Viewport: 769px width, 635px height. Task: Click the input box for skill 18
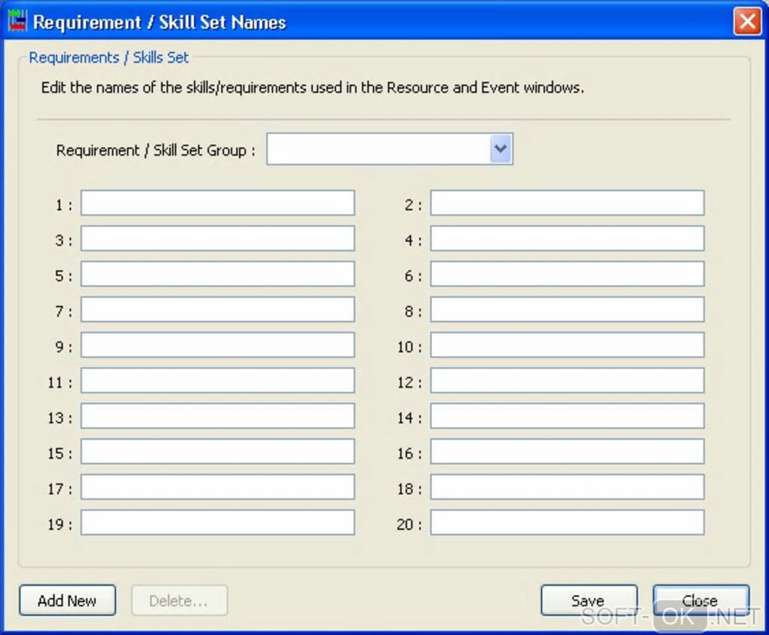pyautogui.click(x=567, y=486)
